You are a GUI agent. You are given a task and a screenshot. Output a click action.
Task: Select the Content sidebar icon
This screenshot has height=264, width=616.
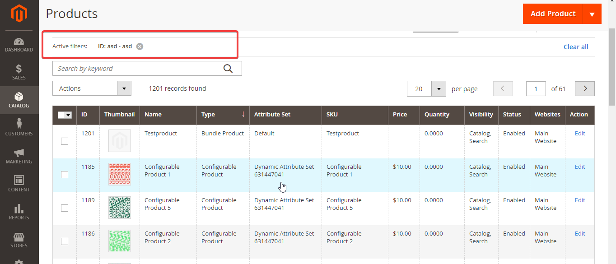click(19, 184)
